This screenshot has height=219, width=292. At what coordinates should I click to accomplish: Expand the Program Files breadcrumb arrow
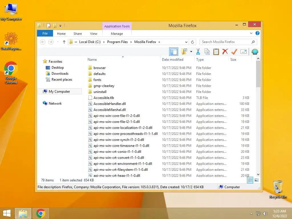coord(131,42)
